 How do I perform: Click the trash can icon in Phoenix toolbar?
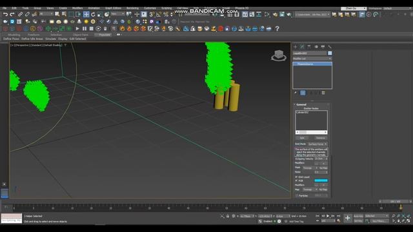[x=105, y=28]
